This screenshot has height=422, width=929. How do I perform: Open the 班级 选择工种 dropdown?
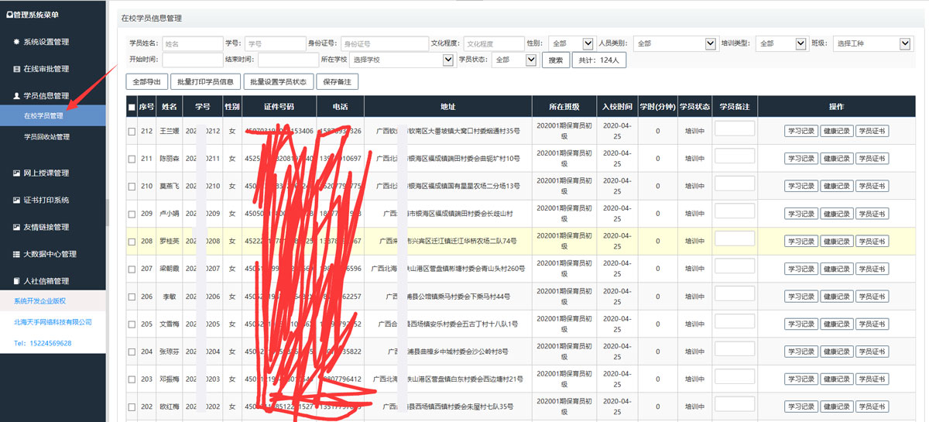872,44
